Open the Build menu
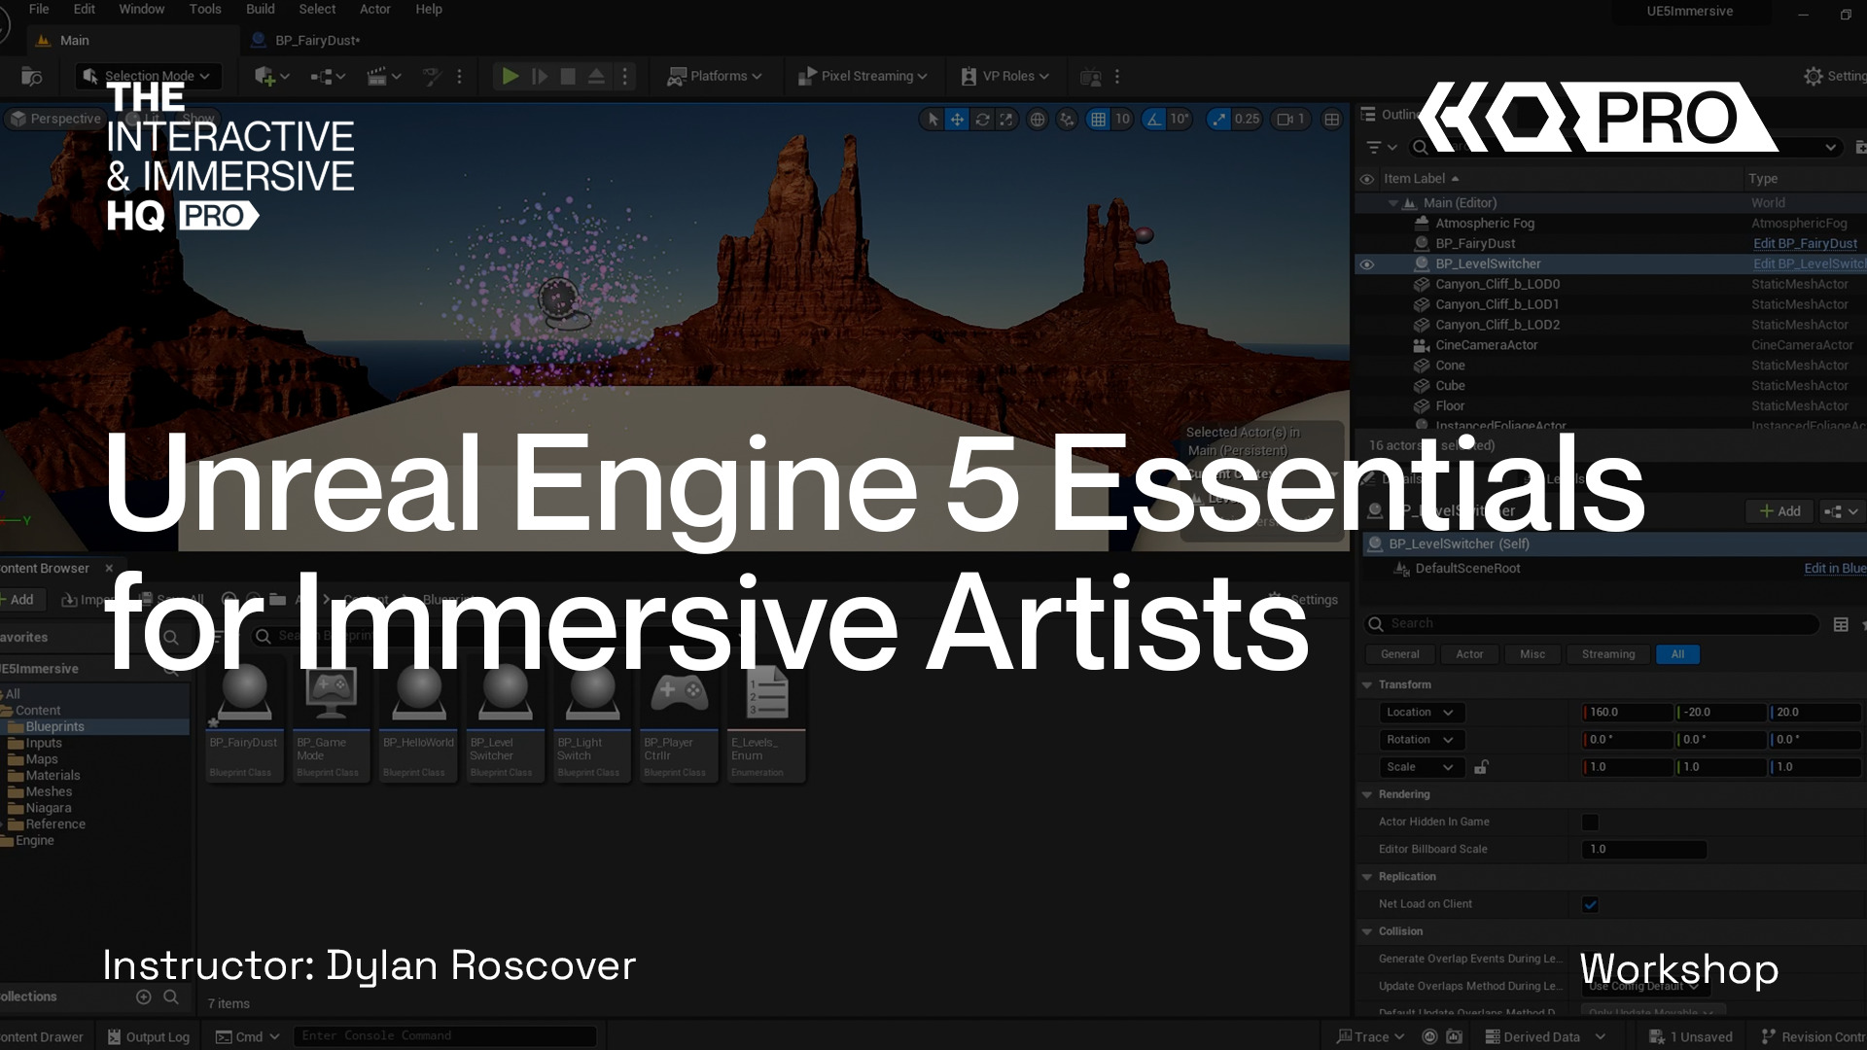The image size is (1867, 1050). pos(260,9)
